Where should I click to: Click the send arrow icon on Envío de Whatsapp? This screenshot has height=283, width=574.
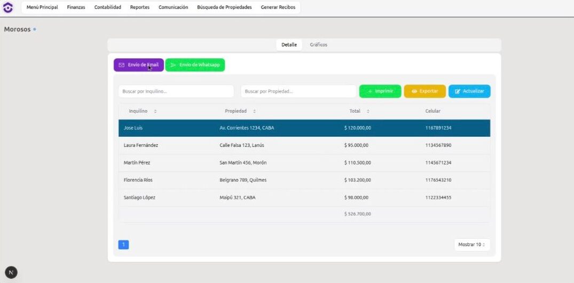173,65
